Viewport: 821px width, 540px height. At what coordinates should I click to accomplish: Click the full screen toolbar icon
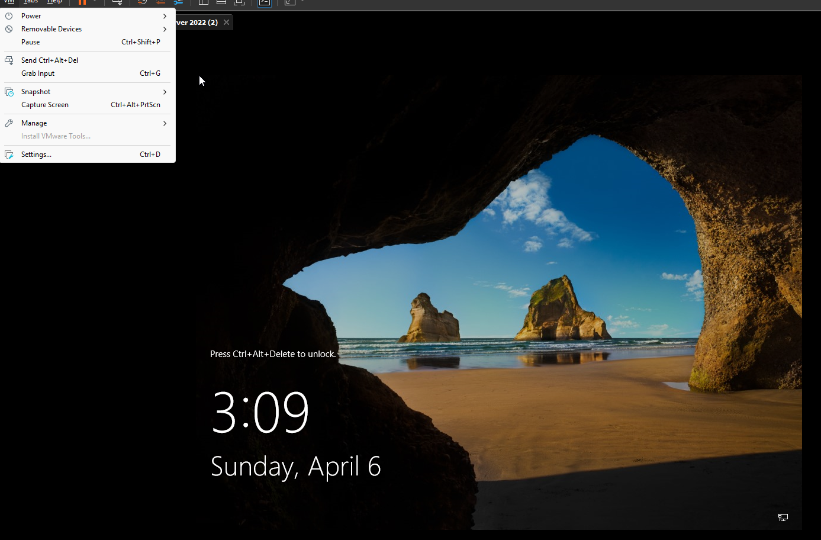[x=239, y=2]
